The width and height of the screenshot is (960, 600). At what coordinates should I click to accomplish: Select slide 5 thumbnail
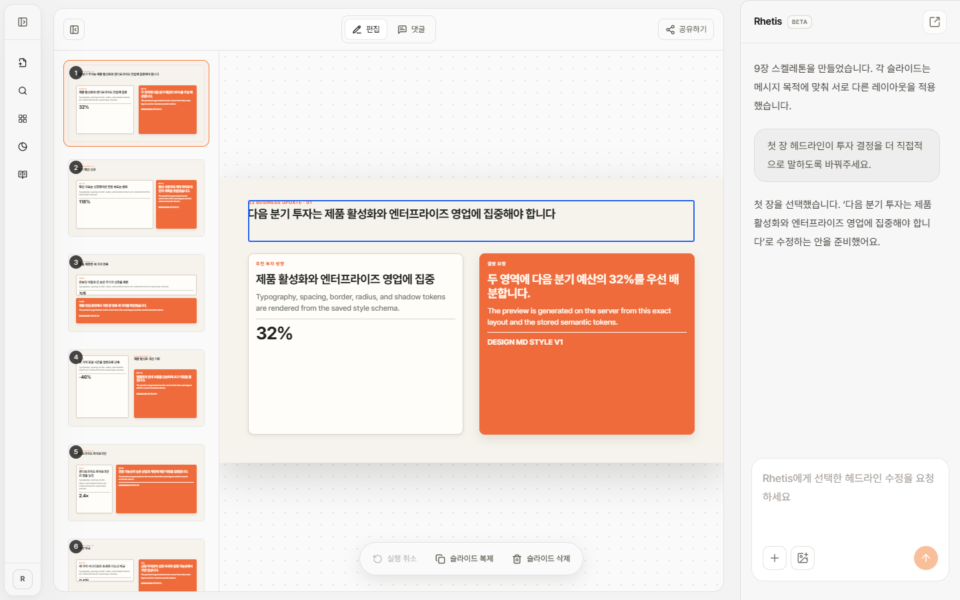[136, 483]
